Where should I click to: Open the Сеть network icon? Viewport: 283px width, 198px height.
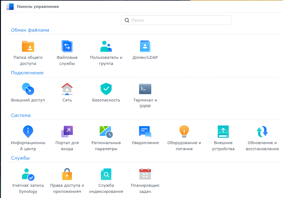click(x=67, y=89)
